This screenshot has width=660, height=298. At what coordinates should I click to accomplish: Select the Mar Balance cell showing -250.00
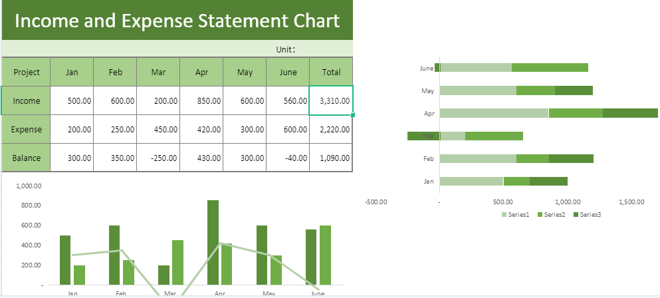click(x=158, y=158)
